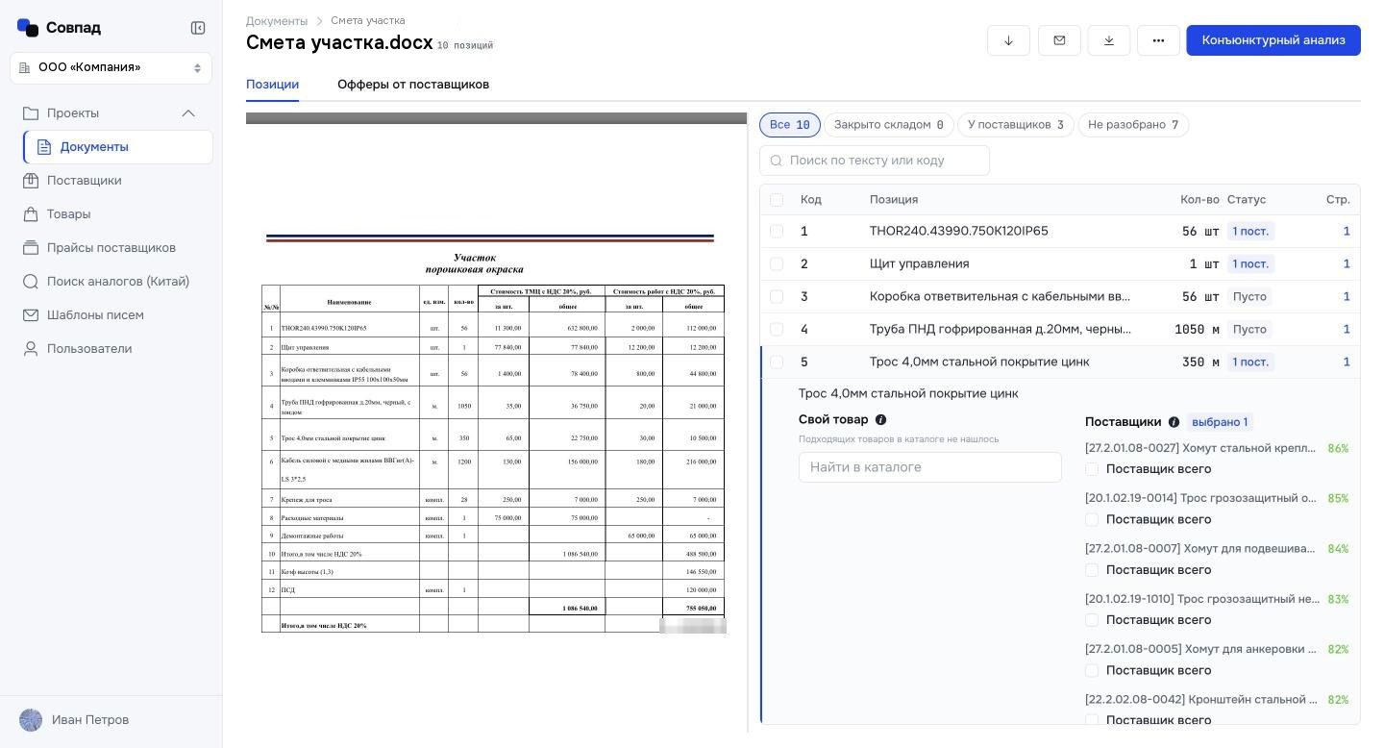Screen dimensions: 1384x748
Task: Open Поставщики in the sidebar
Action: (84, 181)
